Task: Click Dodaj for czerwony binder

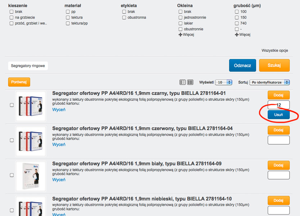Action: pyautogui.click(x=279, y=130)
